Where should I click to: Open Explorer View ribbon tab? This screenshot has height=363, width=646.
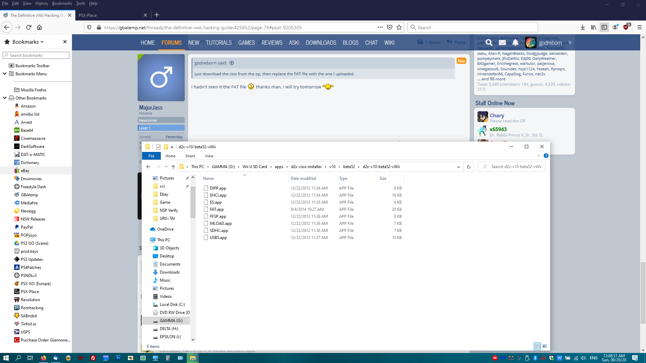click(209, 156)
